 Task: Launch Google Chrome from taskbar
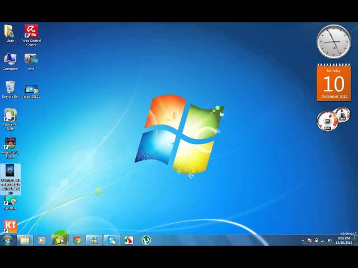[77, 240]
